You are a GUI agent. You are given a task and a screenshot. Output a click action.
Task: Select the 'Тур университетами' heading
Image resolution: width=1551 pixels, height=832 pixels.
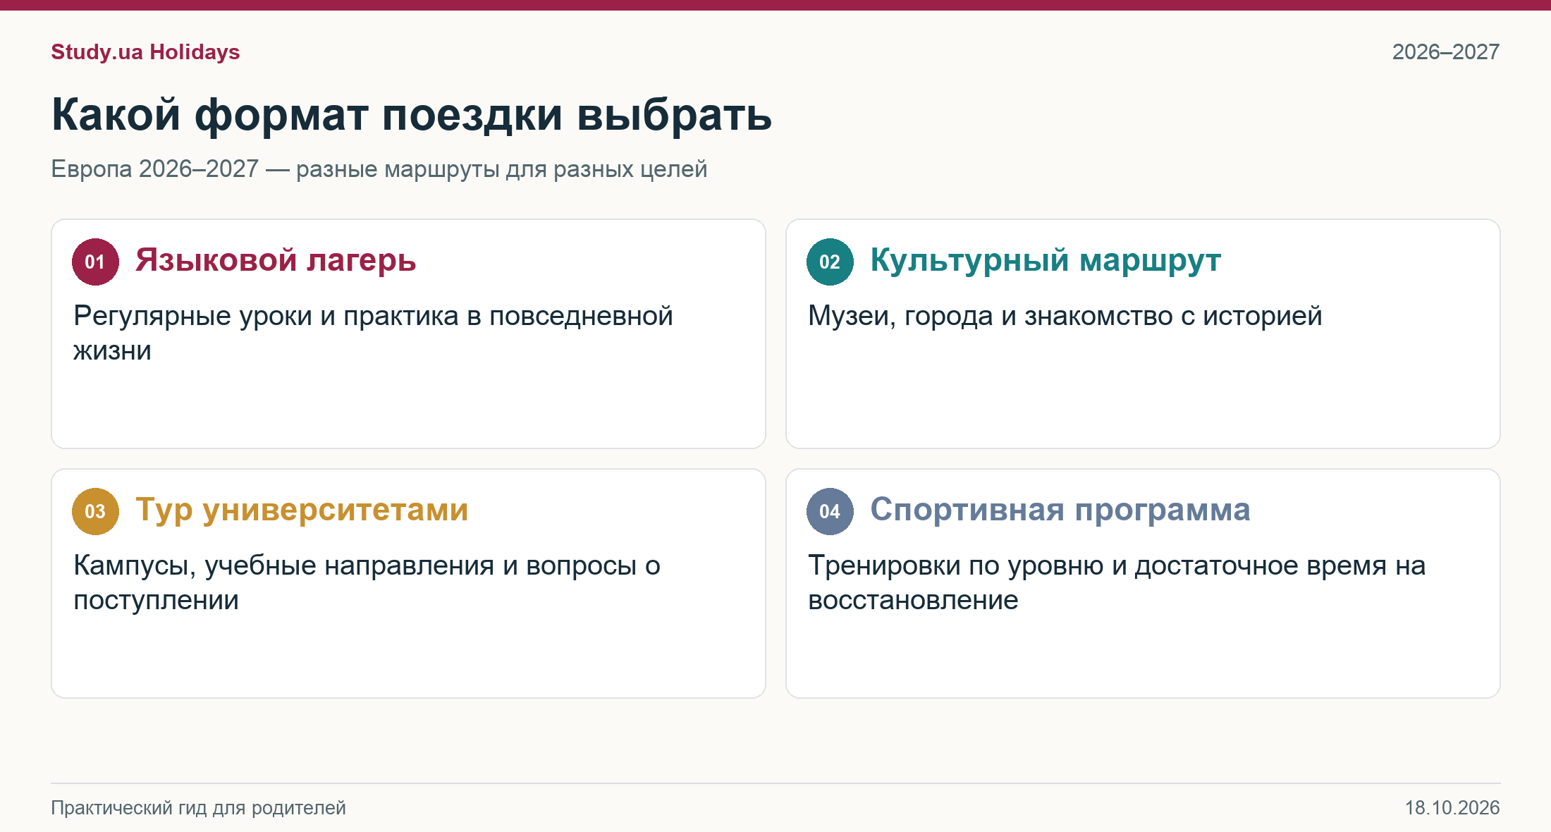coord(302,510)
